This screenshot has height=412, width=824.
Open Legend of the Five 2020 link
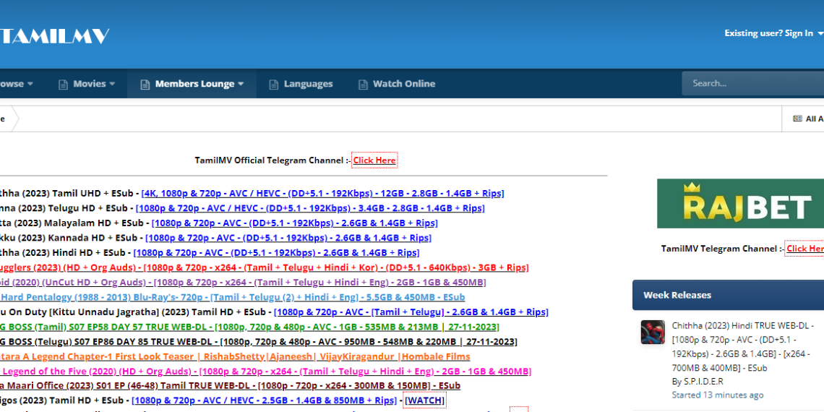[x=265, y=372]
